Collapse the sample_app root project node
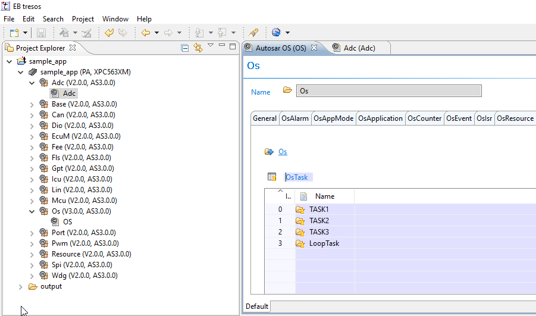The width and height of the screenshot is (536, 316). pos(10,61)
